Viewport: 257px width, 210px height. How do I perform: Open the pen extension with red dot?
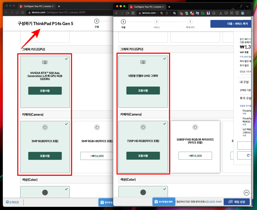[192, 13]
